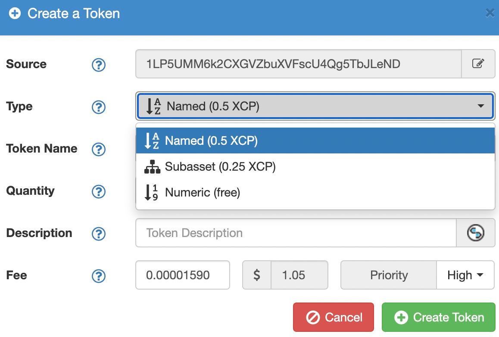Viewport: 499px width, 337px height.
Task: Click the edit icon next to source address
Action: click(478, 64)
